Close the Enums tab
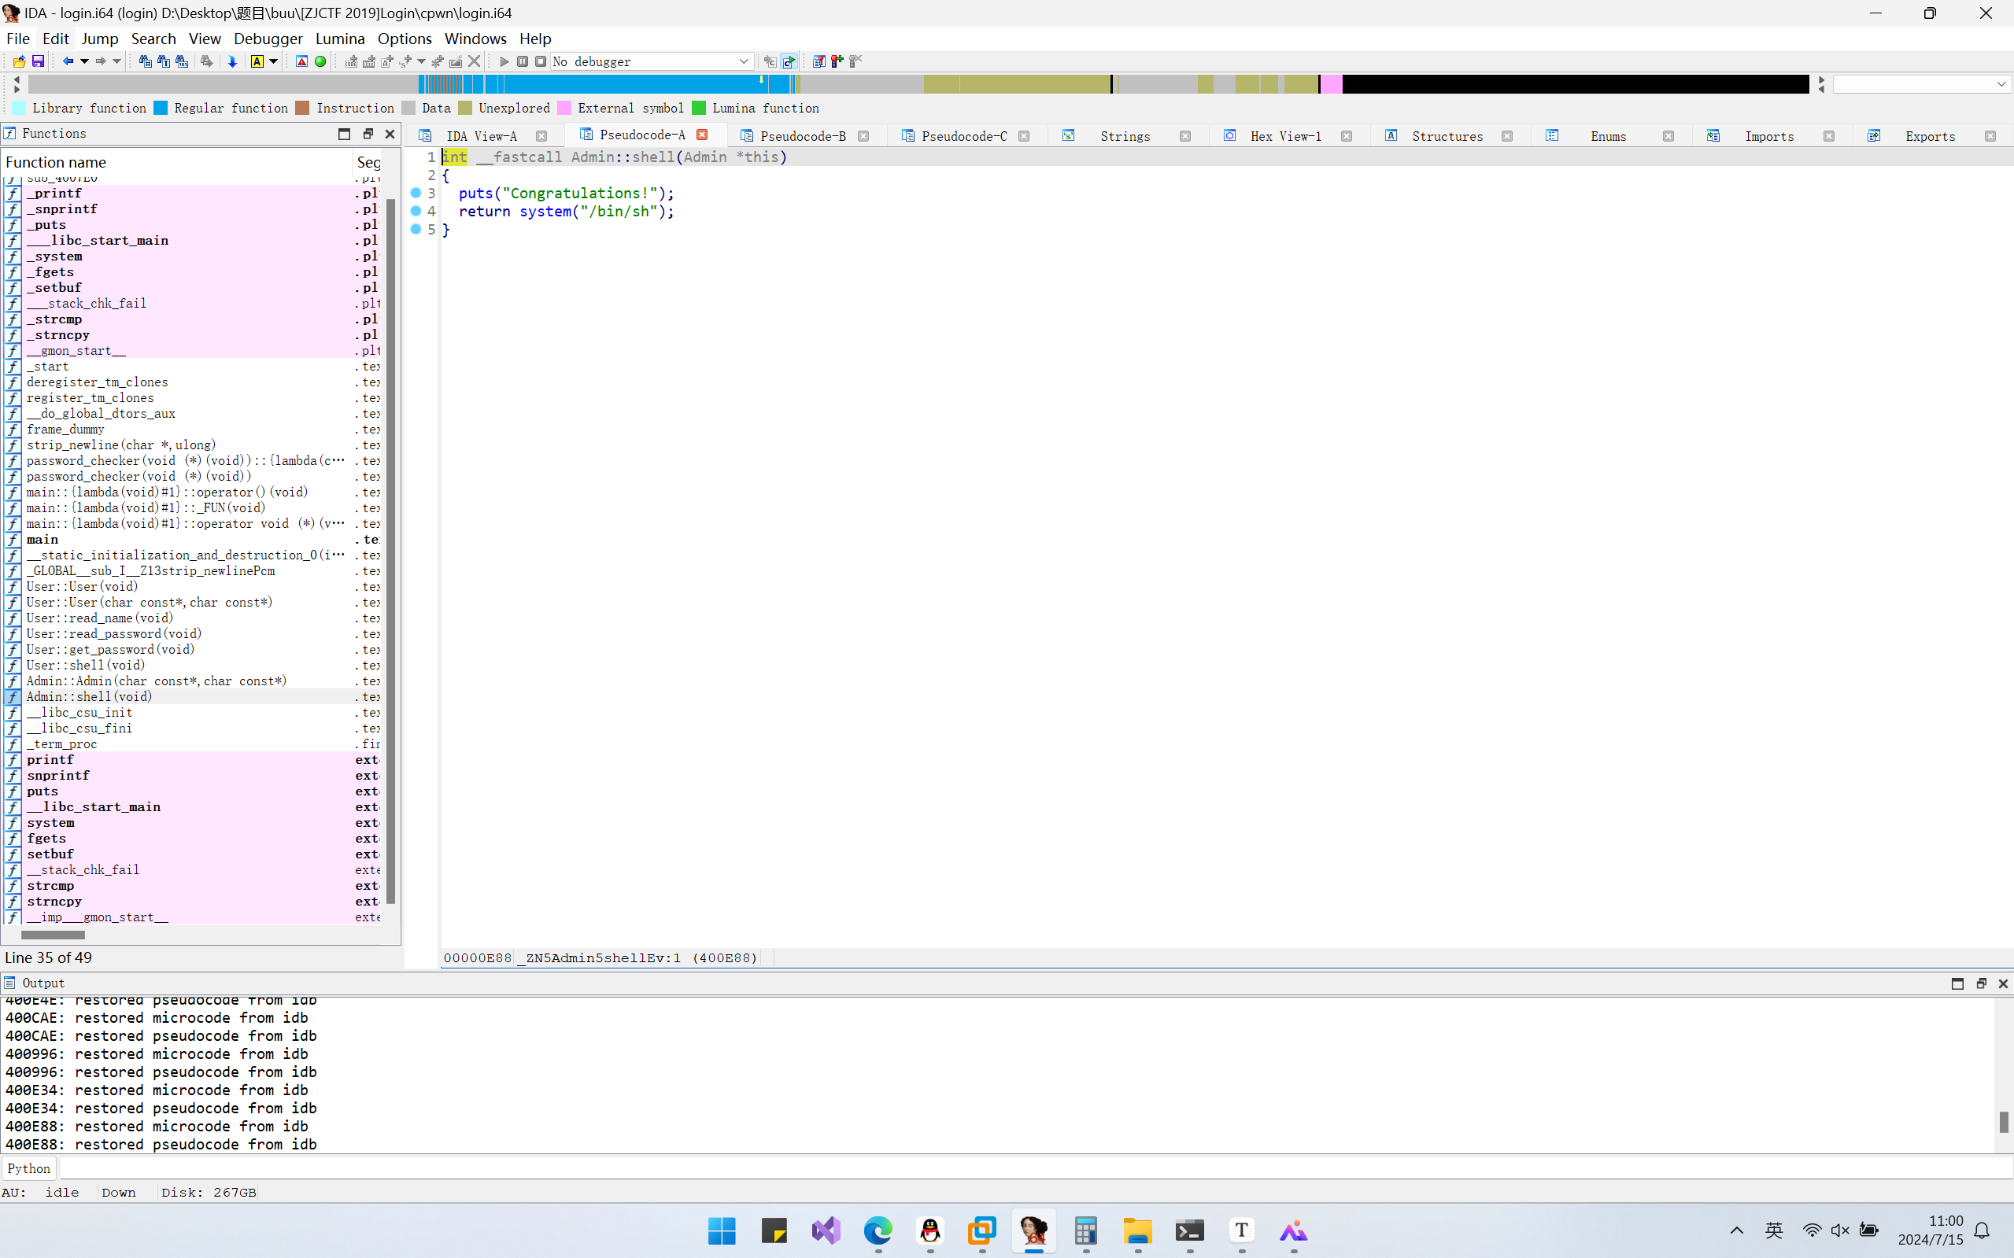 pos(1668,136)
